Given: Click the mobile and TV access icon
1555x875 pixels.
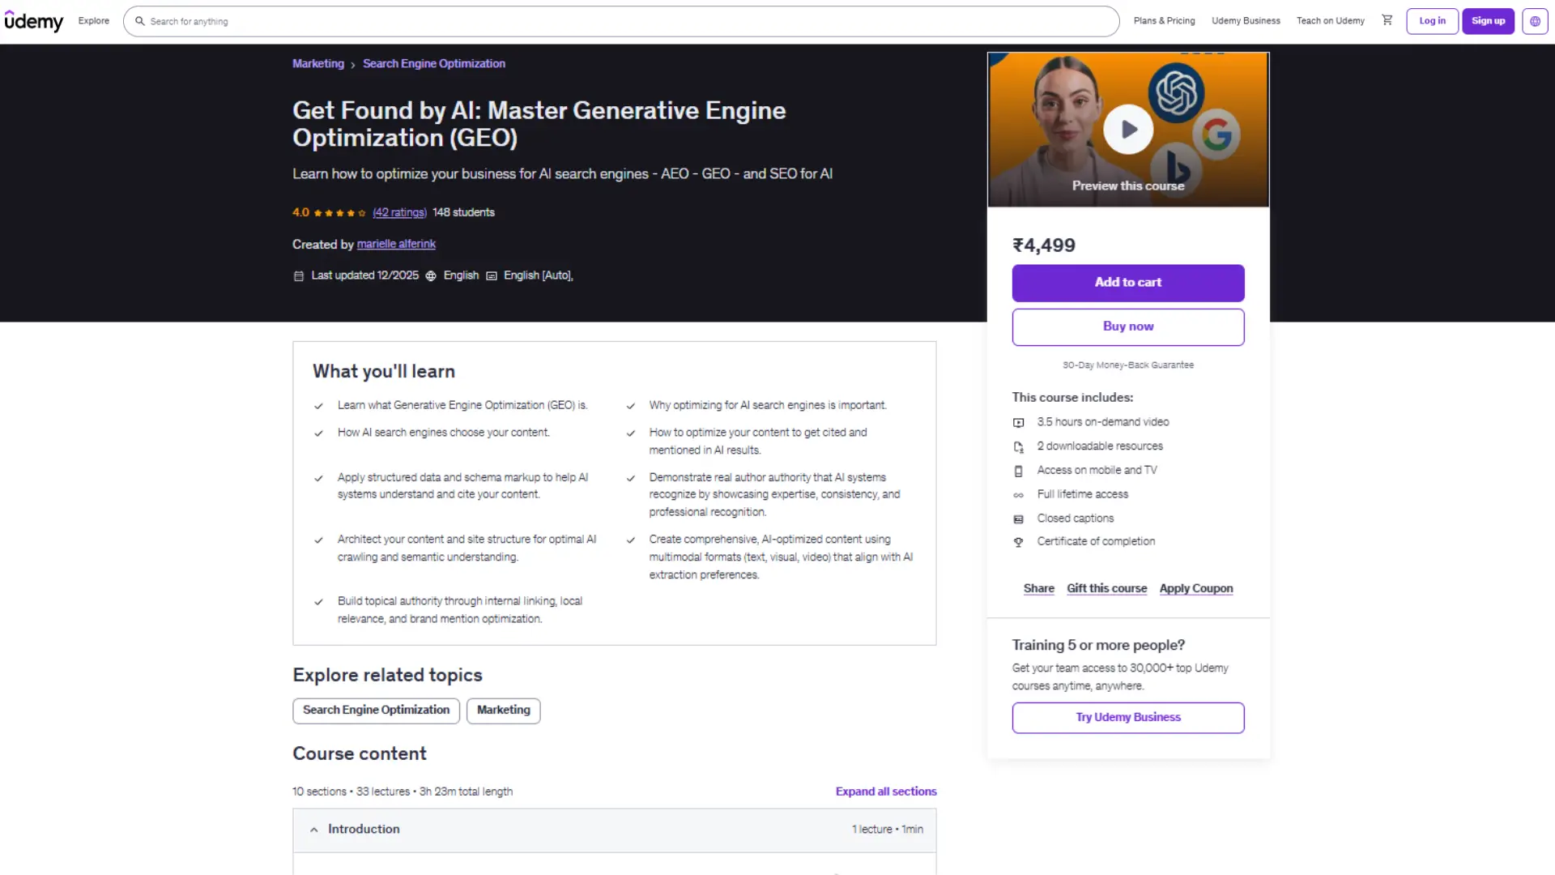Looking at the screenshot, I should pyautogui.click(x=1018, y=470).
